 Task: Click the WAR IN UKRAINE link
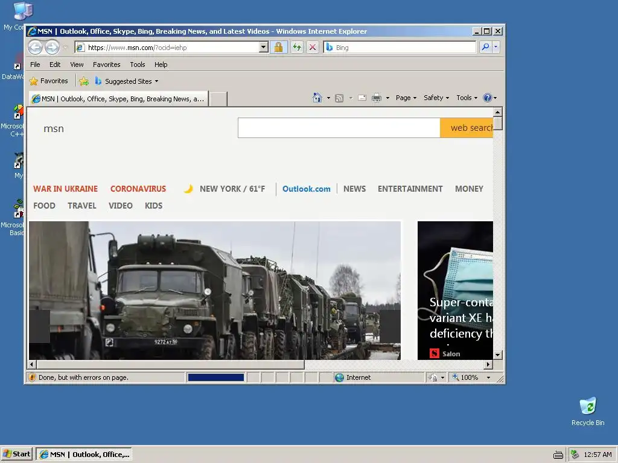pos(65,189)
